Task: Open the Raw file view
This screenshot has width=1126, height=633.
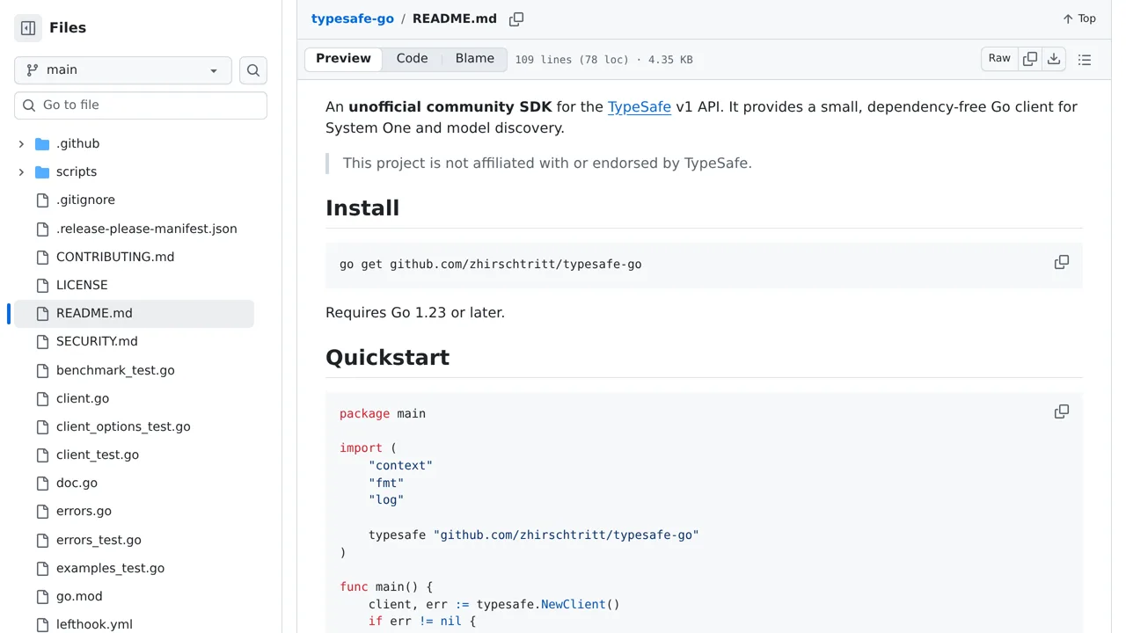Action: [999, 59]
